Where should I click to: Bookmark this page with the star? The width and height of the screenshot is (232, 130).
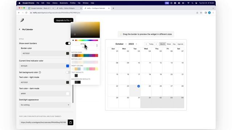tap(201, 13)
